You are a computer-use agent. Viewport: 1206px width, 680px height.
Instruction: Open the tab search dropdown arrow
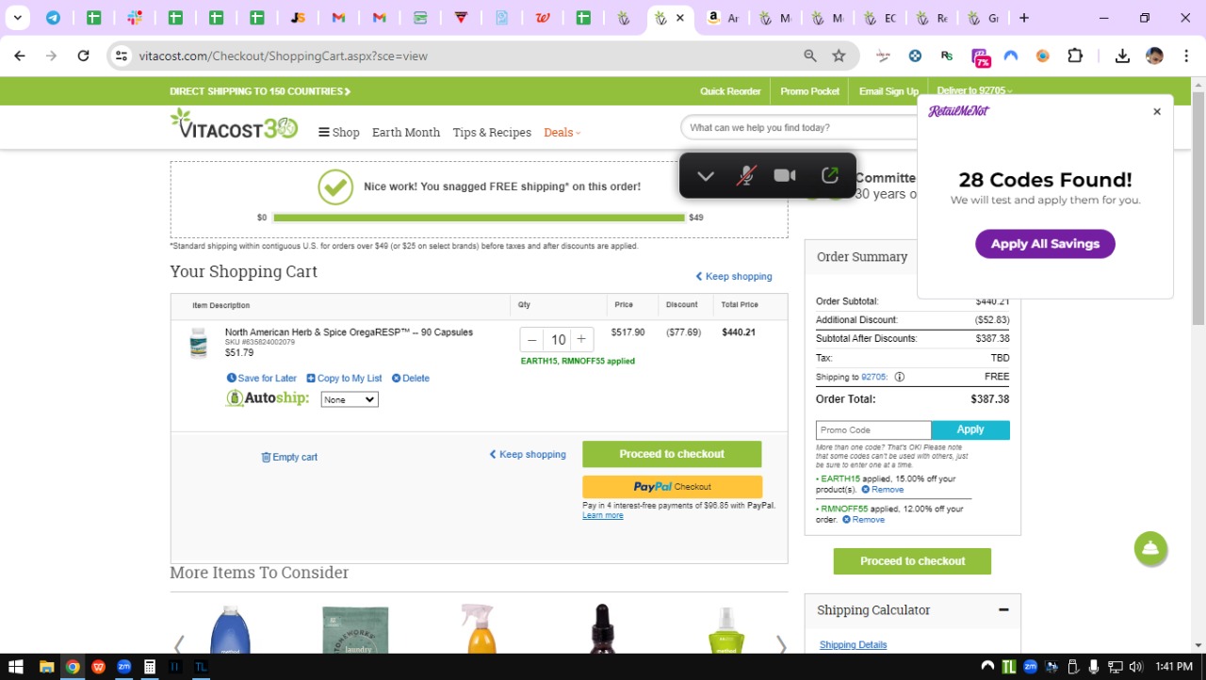[x=17, y=18]
